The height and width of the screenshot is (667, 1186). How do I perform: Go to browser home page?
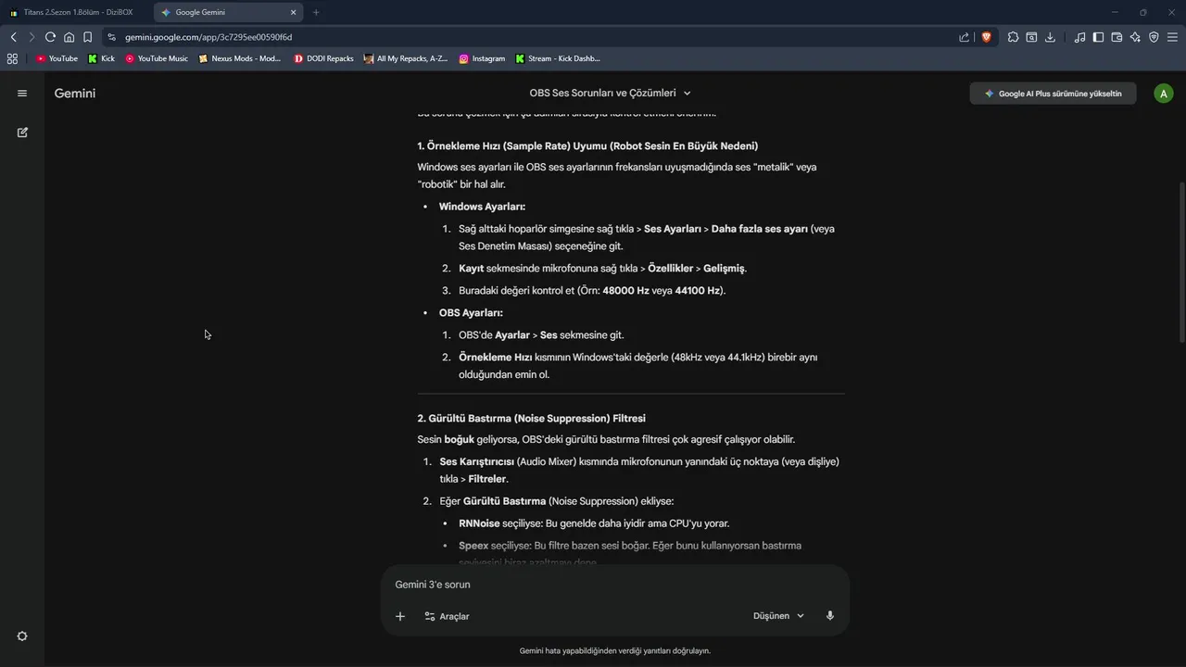click(x=69, y=37)
